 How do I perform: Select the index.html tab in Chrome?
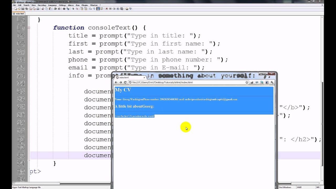pyautogui.click(x=130, y=77)
